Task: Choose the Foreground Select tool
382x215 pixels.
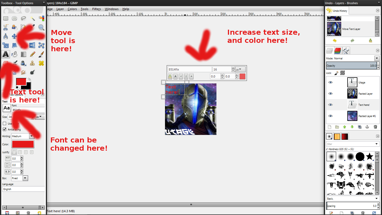Action: [15, 27]
